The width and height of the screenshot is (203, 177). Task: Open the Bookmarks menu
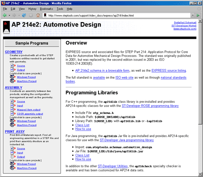46,9
